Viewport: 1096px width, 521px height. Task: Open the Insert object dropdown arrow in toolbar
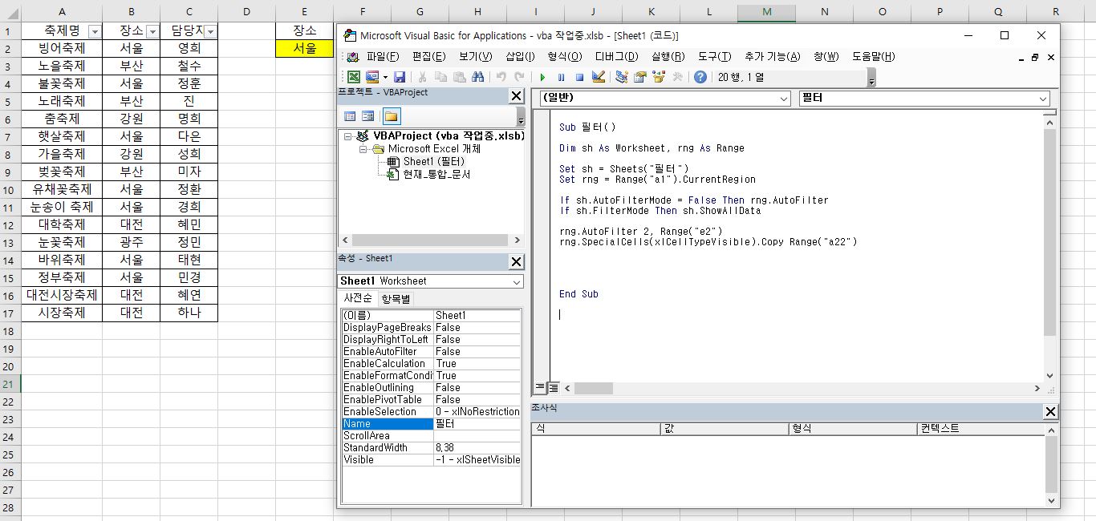click(385, 77)
